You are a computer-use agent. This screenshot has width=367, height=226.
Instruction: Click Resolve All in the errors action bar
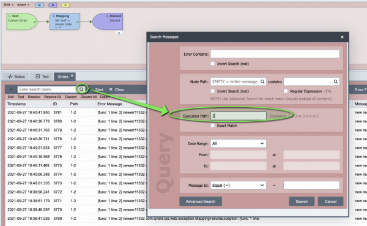click(53, 97)
